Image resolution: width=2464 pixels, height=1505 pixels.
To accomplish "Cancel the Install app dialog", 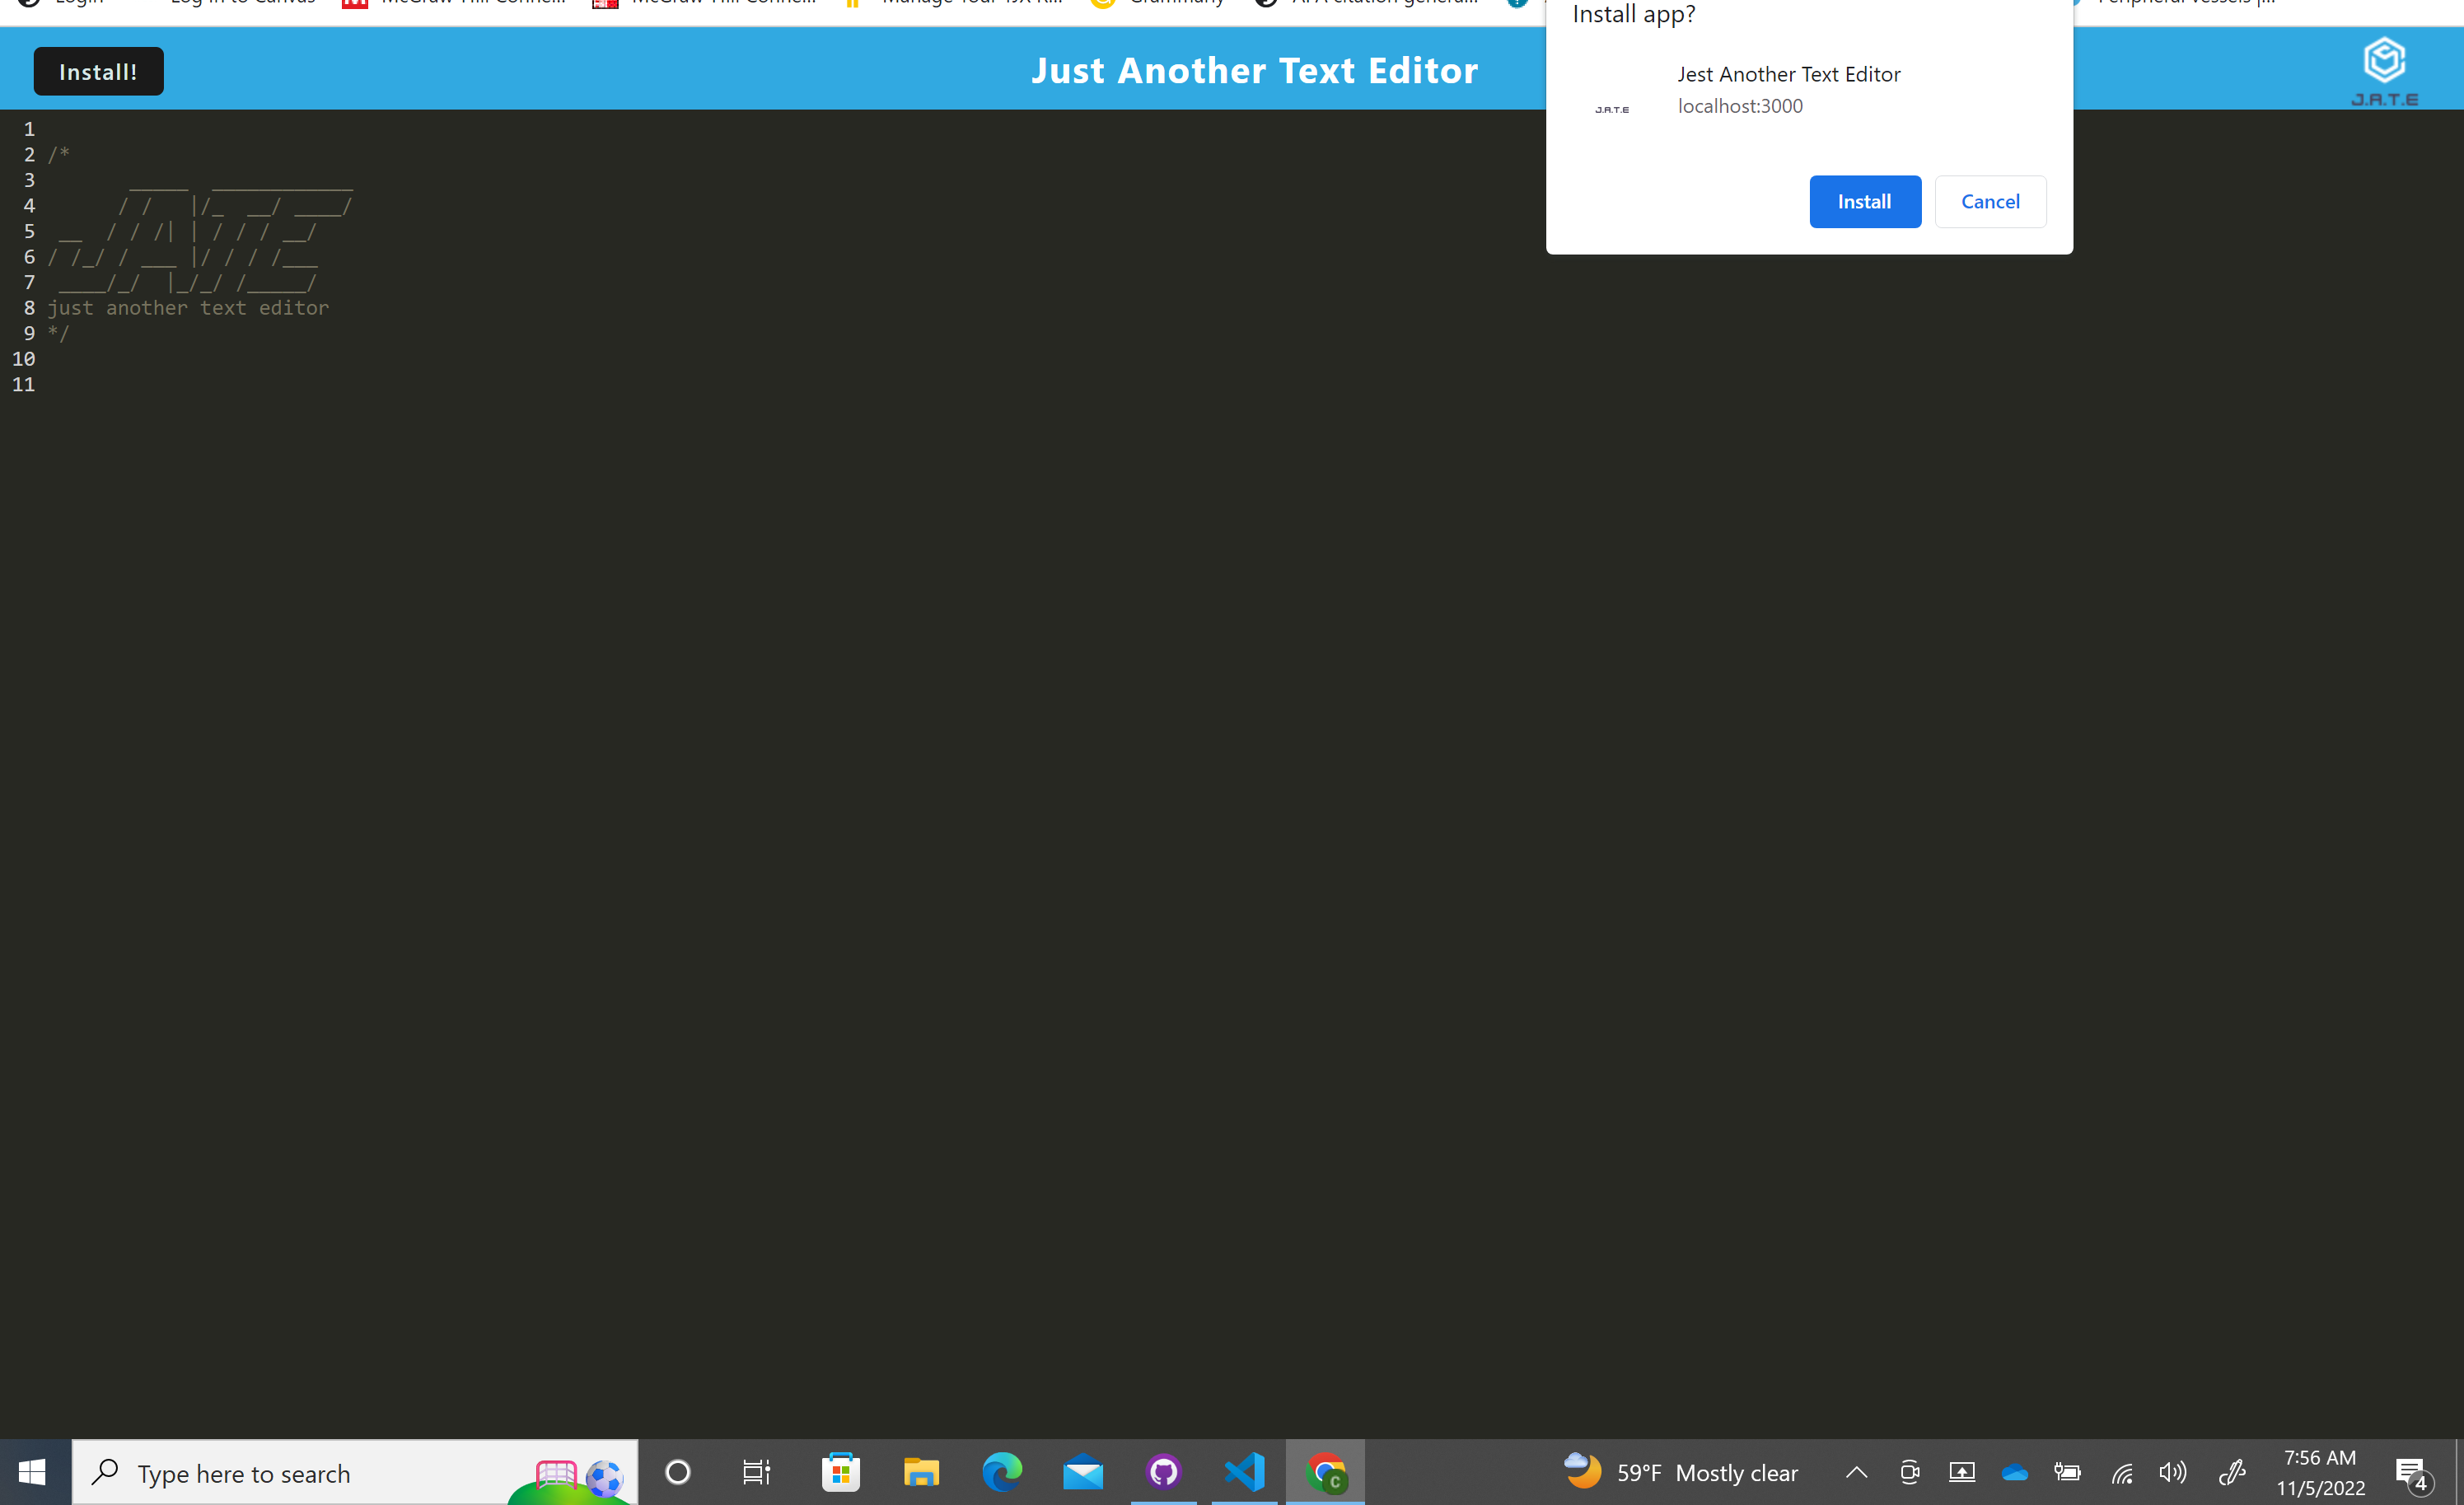I will 1989,201.
